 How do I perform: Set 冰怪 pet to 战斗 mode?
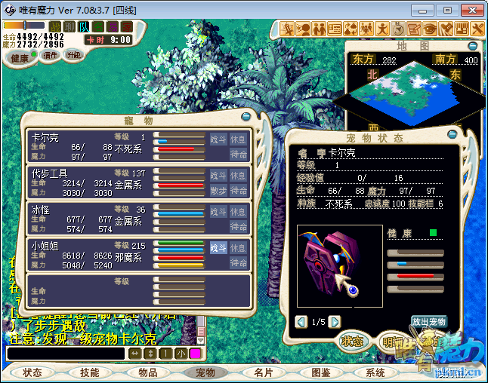[x=218, y=212]
